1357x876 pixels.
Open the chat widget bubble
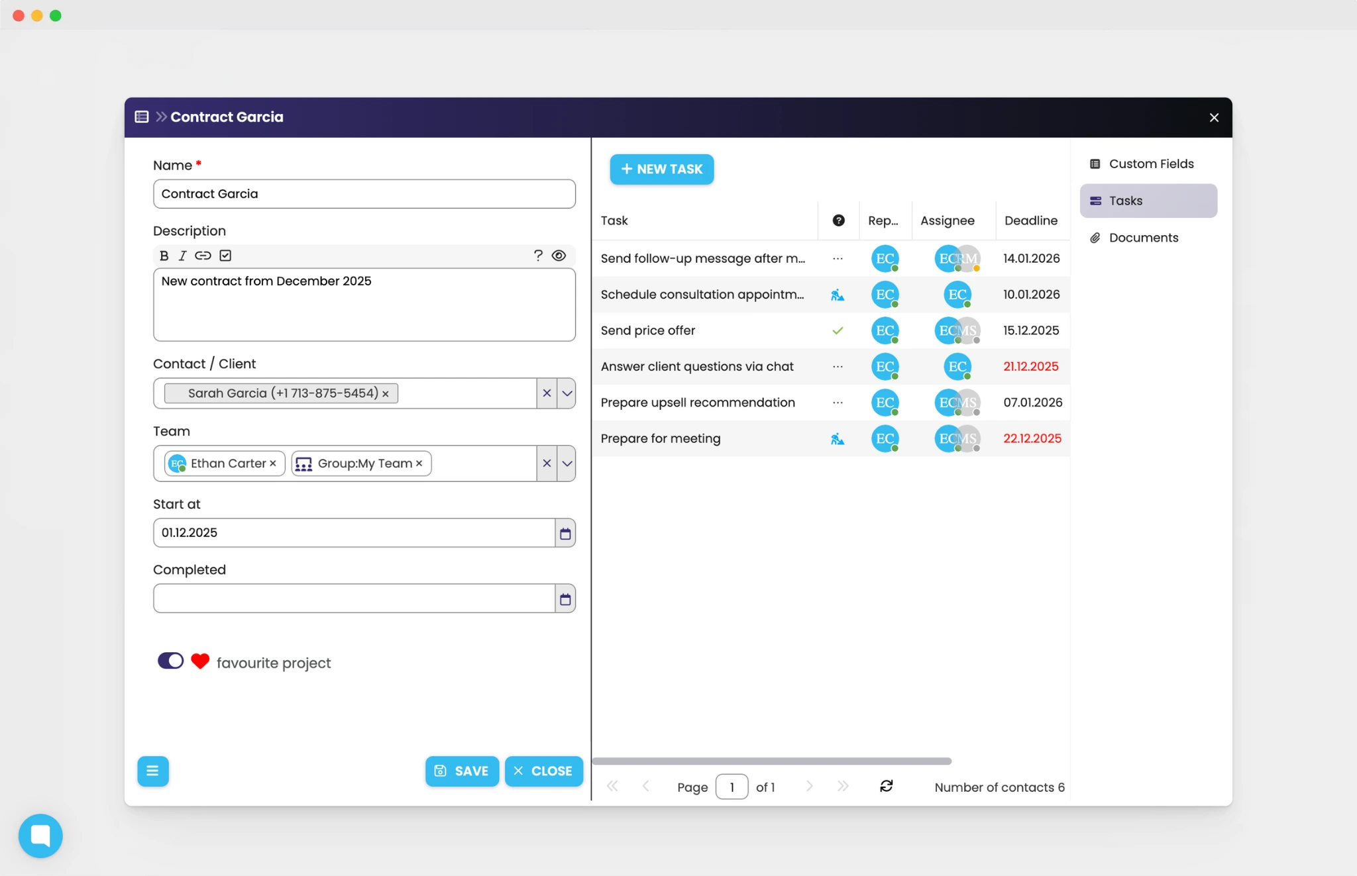pyautogui.click(x=40, y=836)
